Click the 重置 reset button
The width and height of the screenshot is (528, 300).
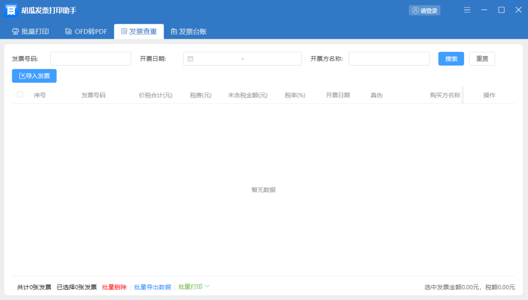[482, 59]
